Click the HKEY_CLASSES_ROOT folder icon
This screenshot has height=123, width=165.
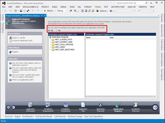coord(53,40)
